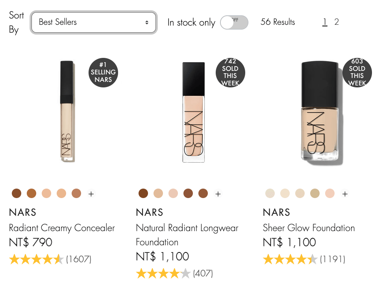
Task: Choose last pink swatch of Sheer Glow Foundation
Action: tap(330, 193)
